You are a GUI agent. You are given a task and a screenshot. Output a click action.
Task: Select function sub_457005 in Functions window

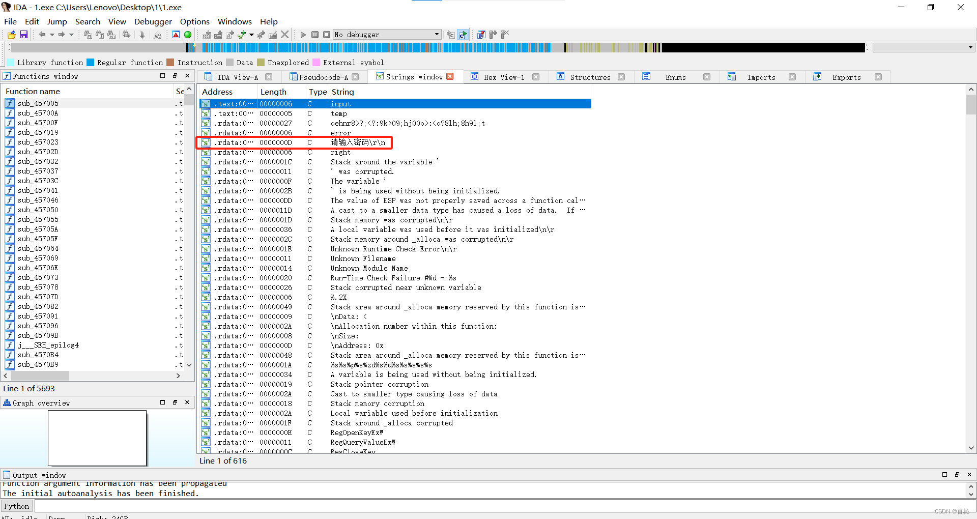38,103
